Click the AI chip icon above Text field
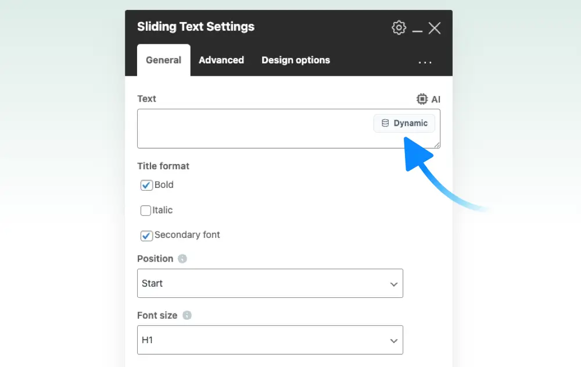Viewport: 581px width, 367px height. pos(422,99)
